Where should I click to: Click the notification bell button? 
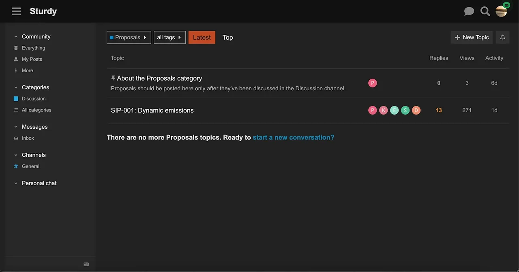click(x=502, y=37)
